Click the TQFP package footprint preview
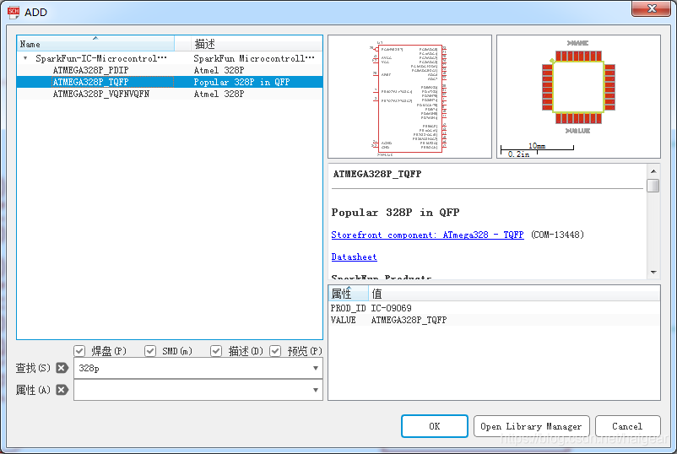Viewport: 677px width, 454px height. pos(578,95)
